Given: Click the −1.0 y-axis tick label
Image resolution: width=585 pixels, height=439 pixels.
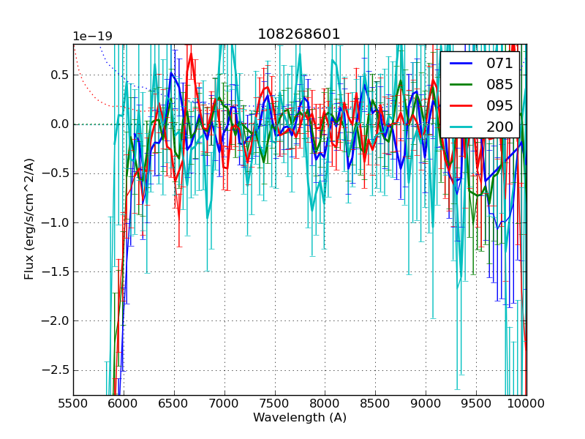Looking at the screenshot, I should point(54,222).
